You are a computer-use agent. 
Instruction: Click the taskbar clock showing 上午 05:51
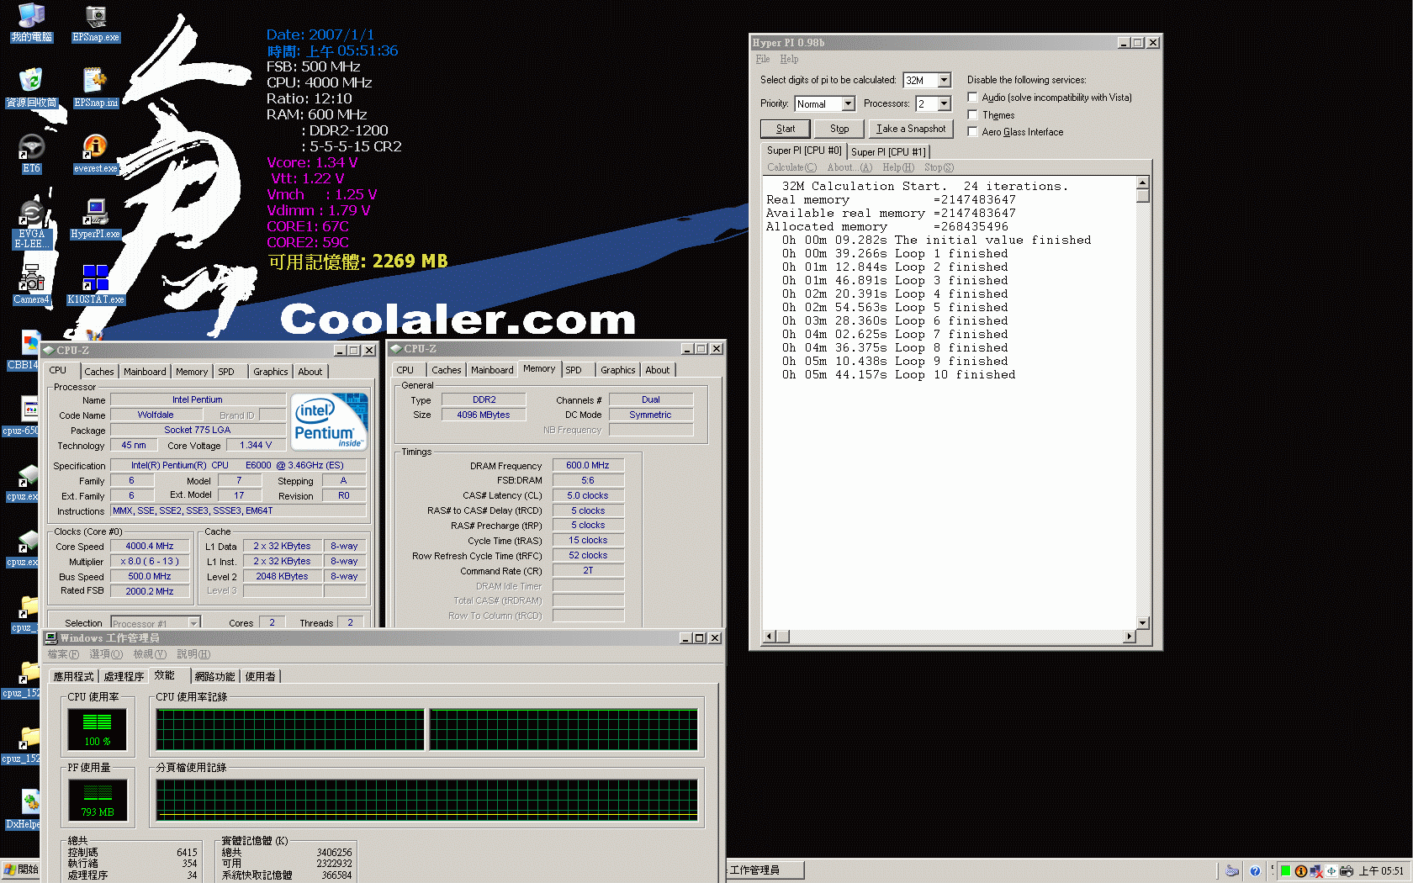coord(1381,871)
